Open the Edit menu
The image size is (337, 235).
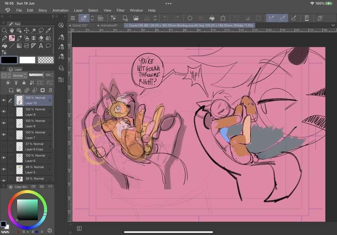click(x=30, y=10)
